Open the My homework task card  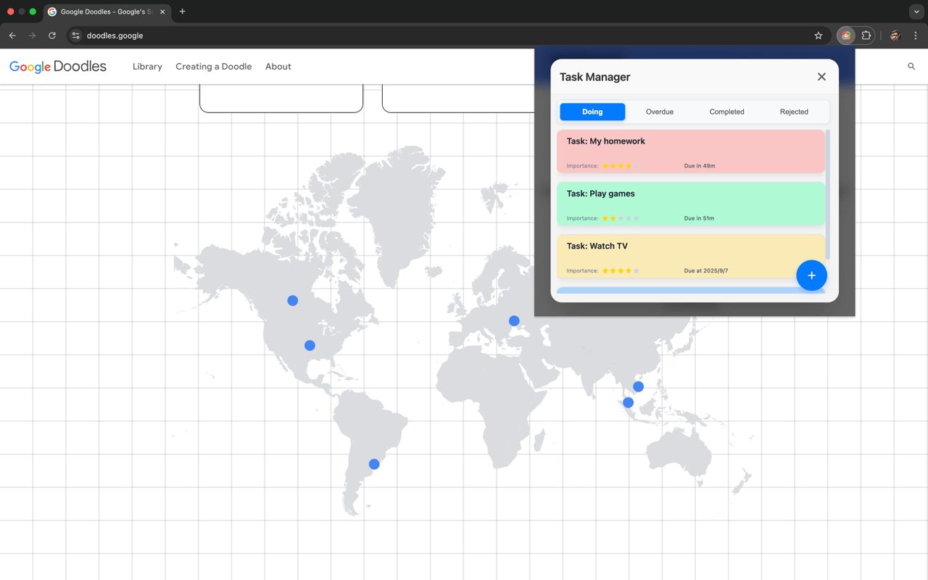coord(691,152)
